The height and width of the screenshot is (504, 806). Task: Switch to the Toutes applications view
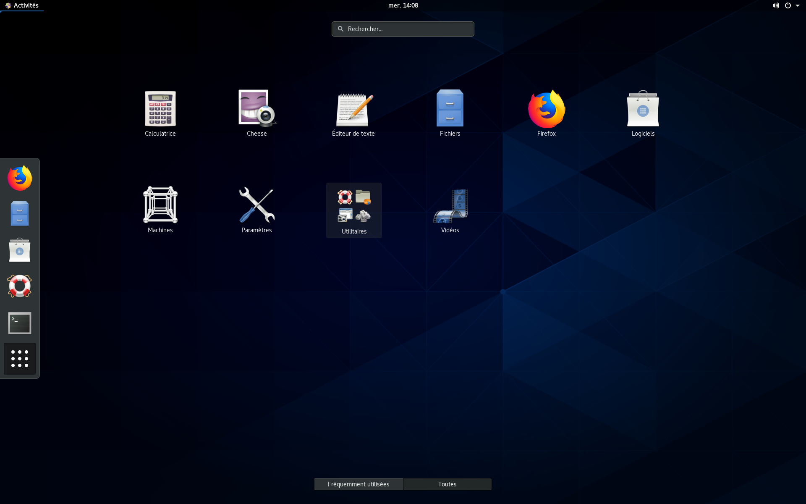pos(447,484)
